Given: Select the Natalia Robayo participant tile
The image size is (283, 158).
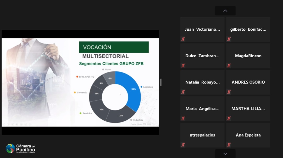Looking at the screenshot, I should (202, 82).
